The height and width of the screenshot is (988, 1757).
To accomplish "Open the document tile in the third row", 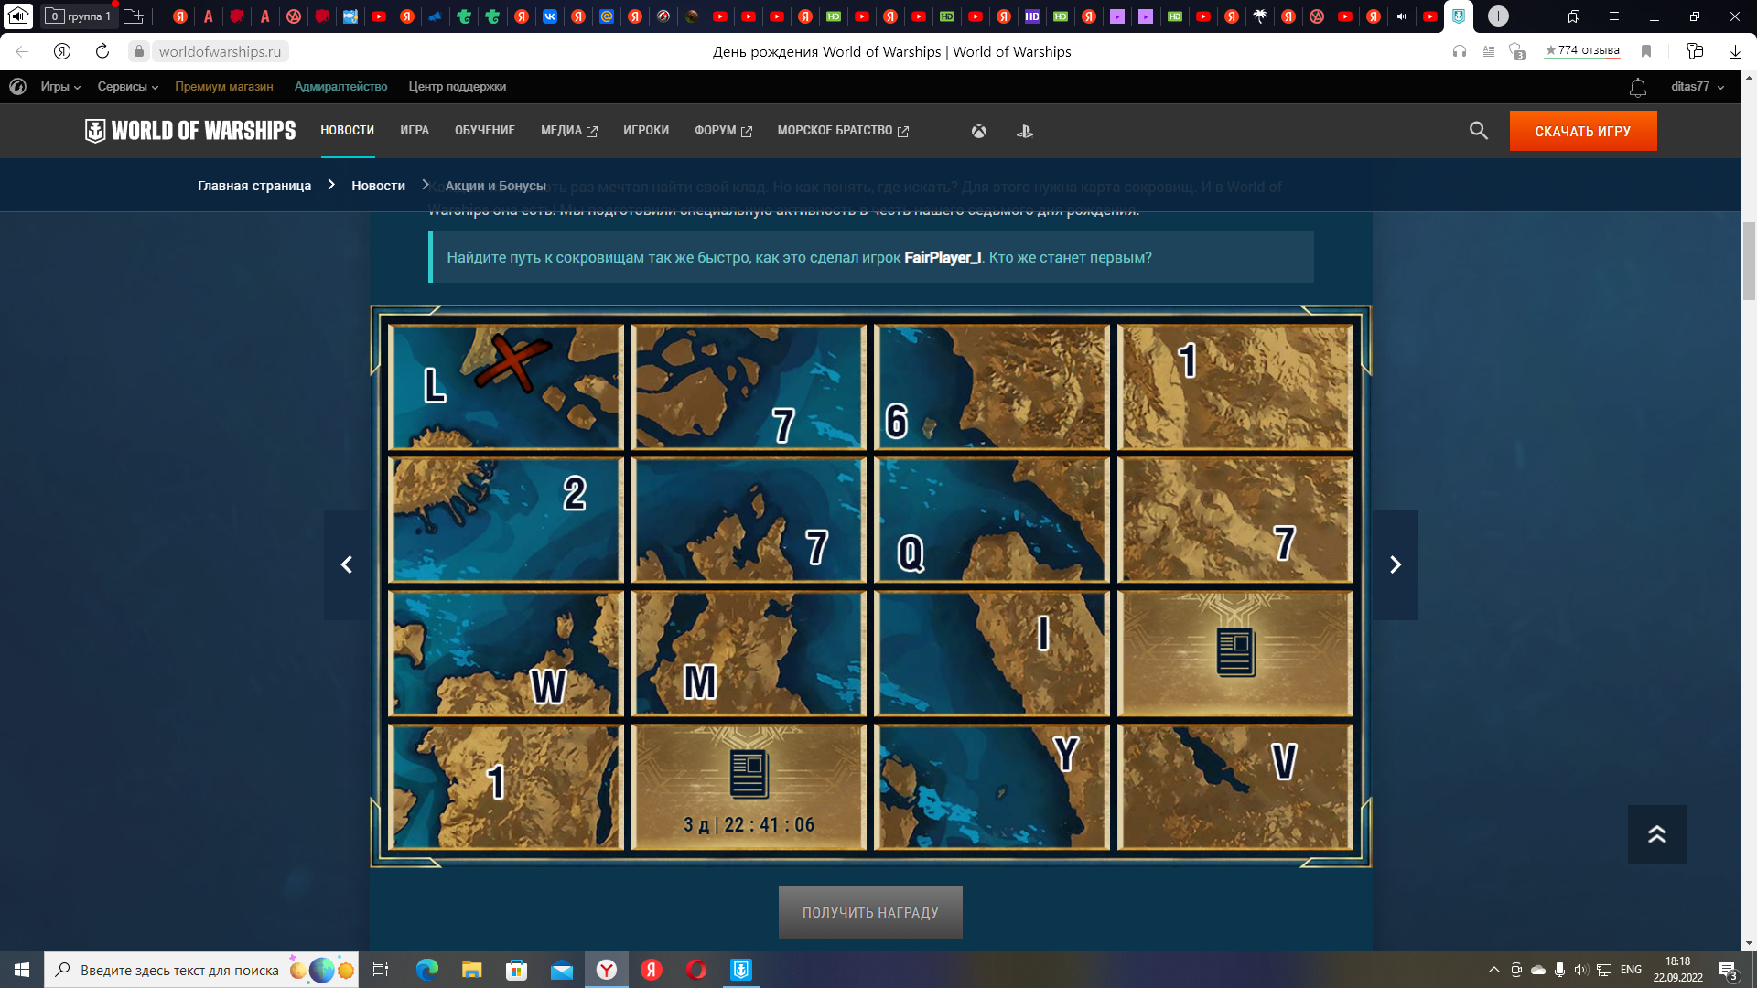I will point(1235,653).
